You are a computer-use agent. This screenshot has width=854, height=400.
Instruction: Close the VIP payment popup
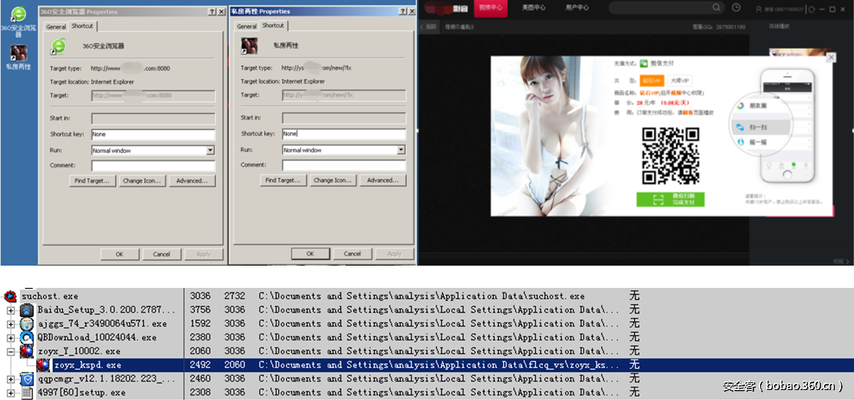pyautogui.click(x=829, y=58)
